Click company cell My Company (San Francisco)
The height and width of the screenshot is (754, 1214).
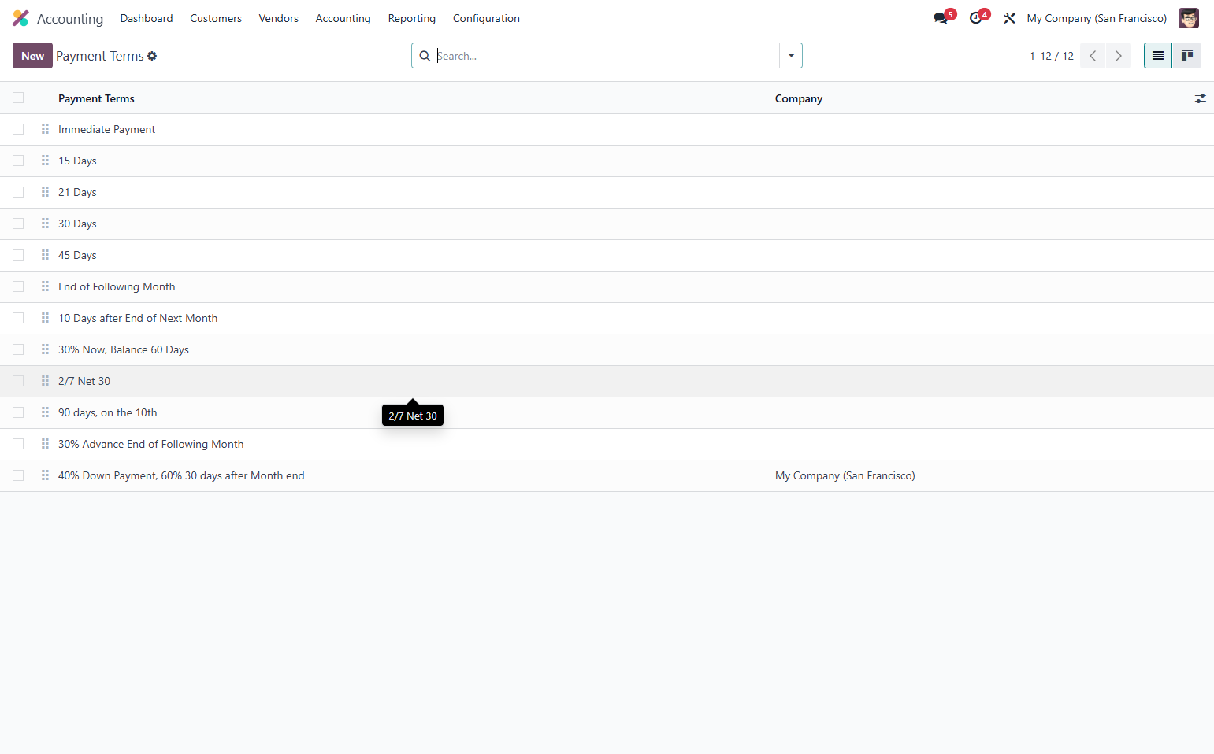845,475
